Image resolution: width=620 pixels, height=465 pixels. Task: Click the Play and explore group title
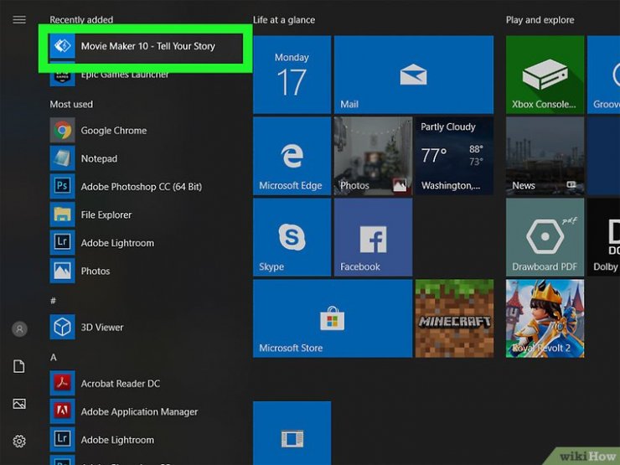point(540,20)
